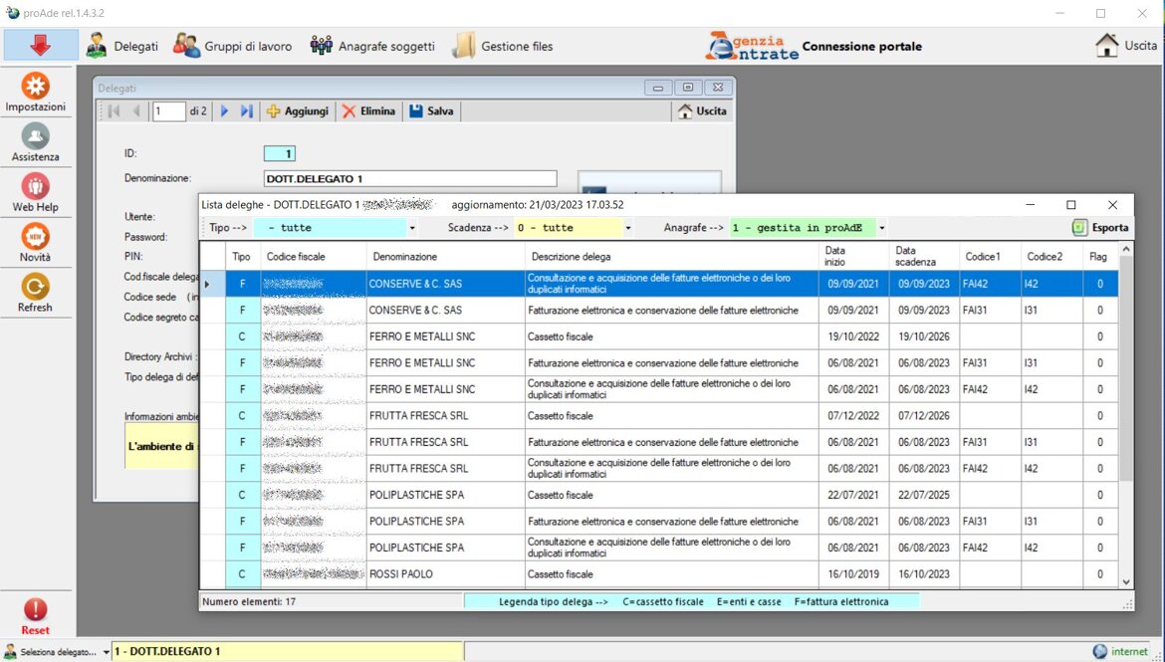Click the Novità news icon

36,238
